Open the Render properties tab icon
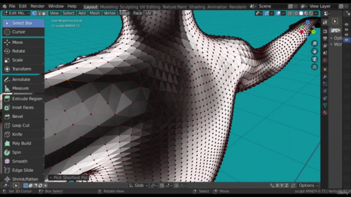Image resolution: width=351 pixels, height=197 pixels. point(325,32)
